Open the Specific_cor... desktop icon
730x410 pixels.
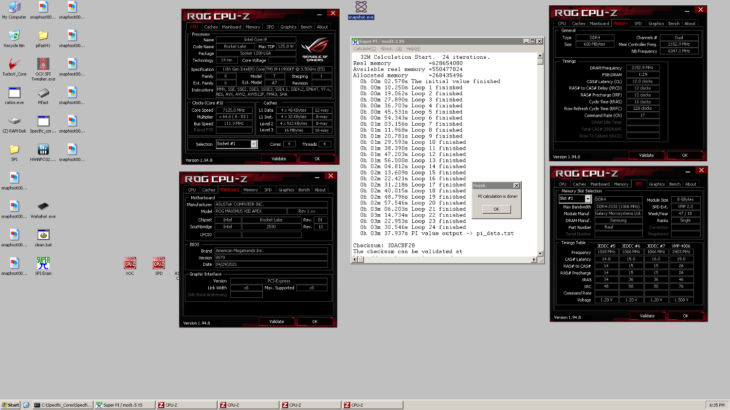[43, 124]
